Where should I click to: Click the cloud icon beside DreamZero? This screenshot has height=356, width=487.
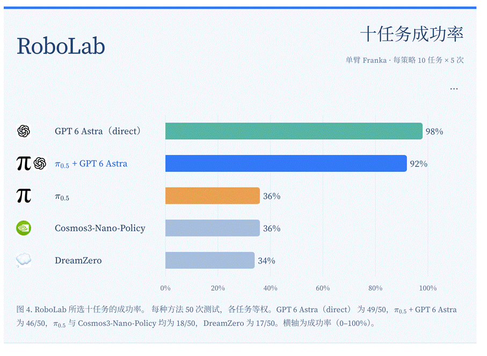pyautogui.click(x=24, y=260)
